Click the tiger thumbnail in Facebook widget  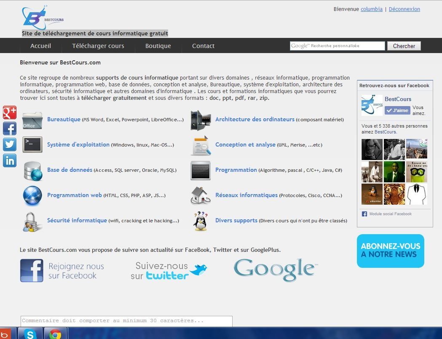tap(394, 194)
